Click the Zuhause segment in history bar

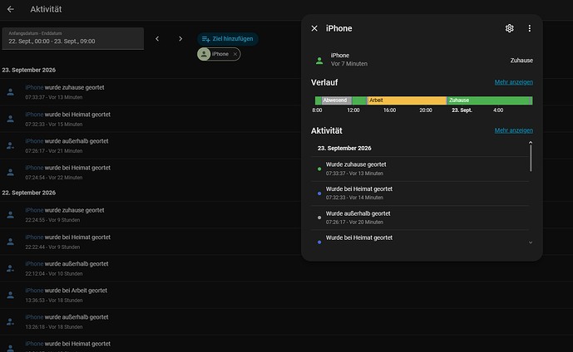(488, 100)
